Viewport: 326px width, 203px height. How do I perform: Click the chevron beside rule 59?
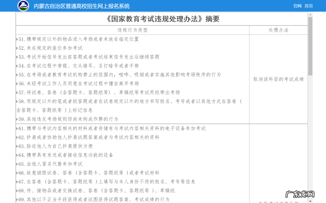tap(18, 119)
